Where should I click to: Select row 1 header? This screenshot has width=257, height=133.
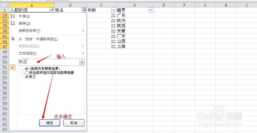(x=5, y=10)
